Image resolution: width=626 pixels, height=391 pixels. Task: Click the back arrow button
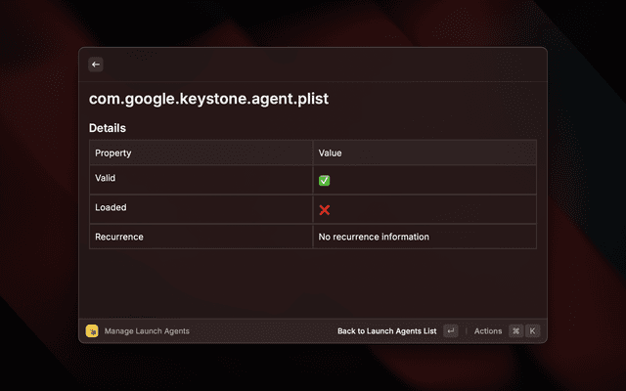pyautogui.click(x=96, y=65)
